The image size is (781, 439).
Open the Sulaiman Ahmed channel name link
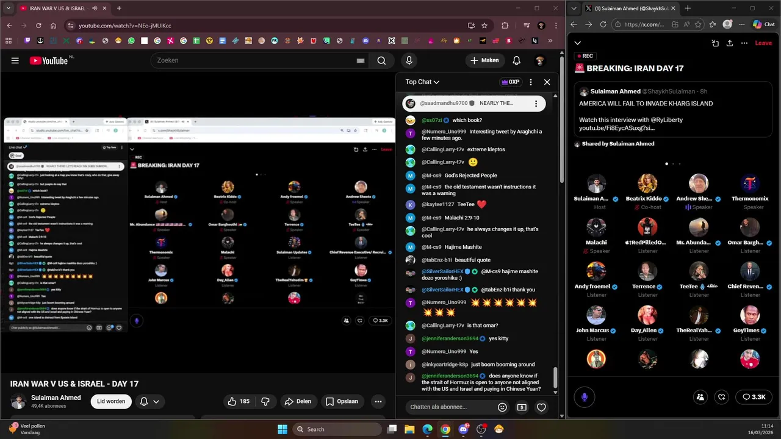point(56,398)
